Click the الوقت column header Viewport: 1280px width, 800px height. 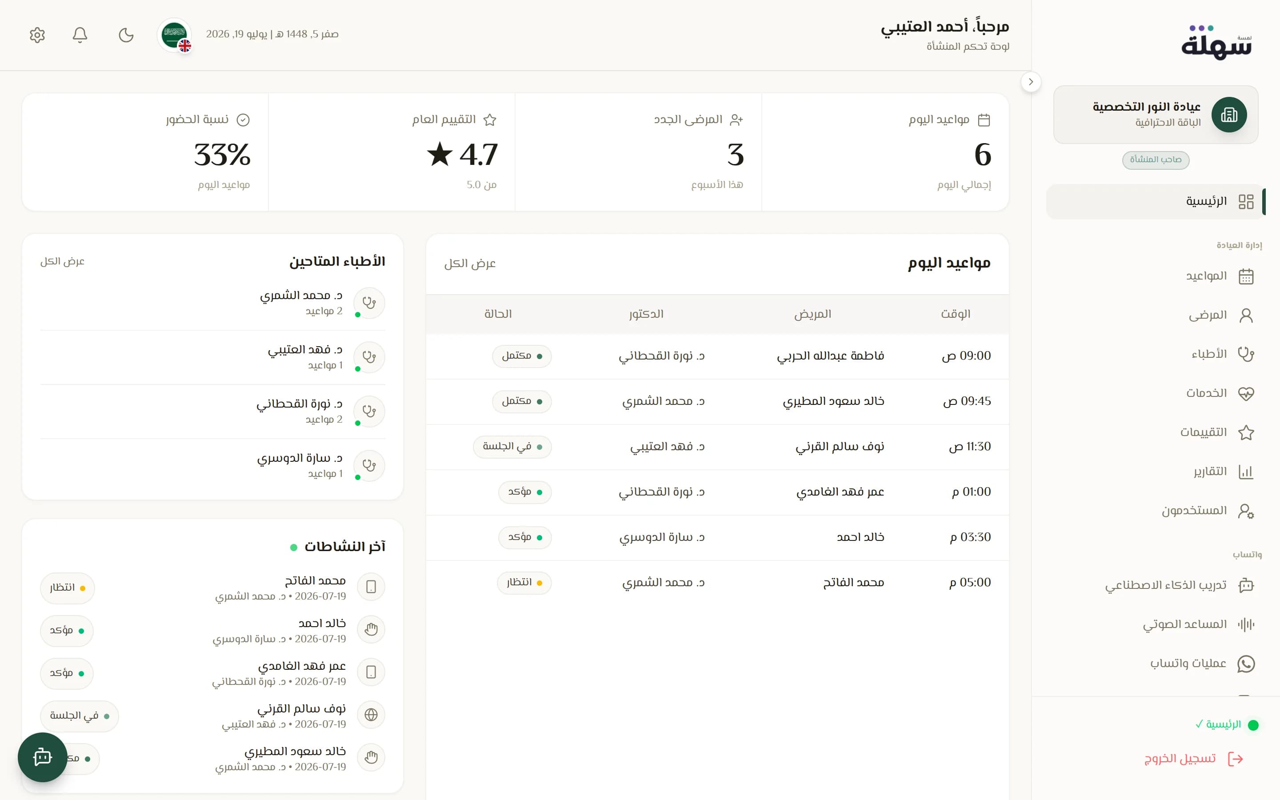pos(955,314)
